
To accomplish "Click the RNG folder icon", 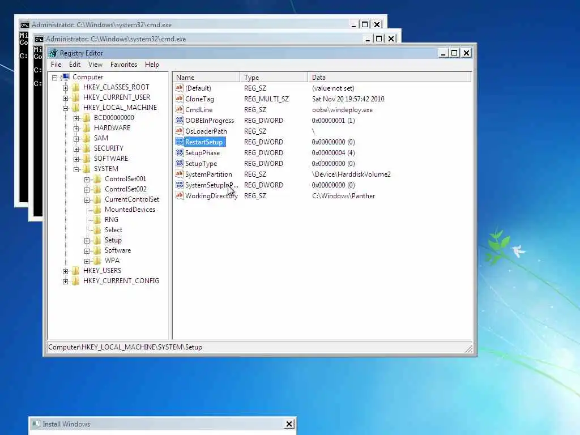I will click(x=97, y=220).
